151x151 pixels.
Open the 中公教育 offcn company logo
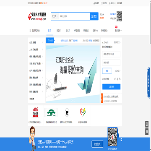tap(35, 113)
